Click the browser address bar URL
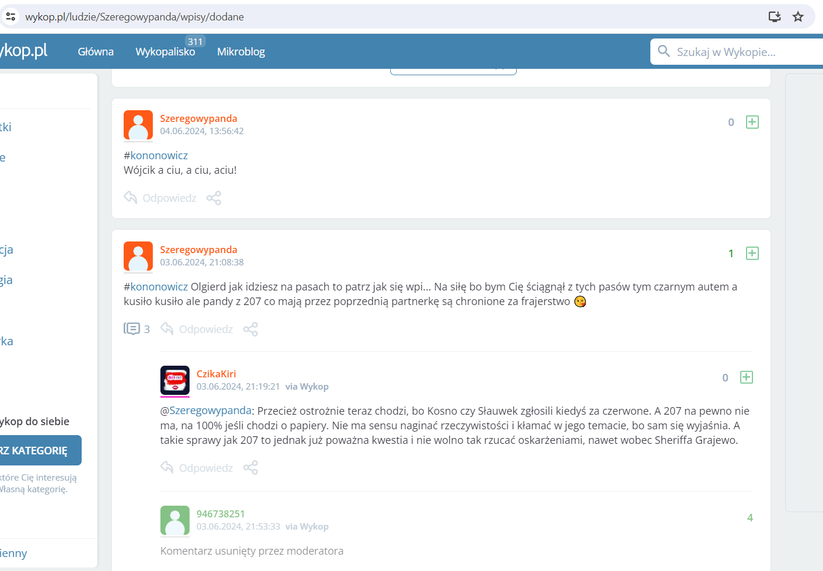 [x=135, y=17]
